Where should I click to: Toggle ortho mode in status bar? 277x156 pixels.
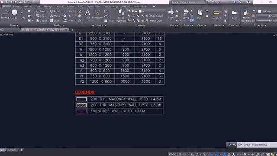click(x=192, y=154)
